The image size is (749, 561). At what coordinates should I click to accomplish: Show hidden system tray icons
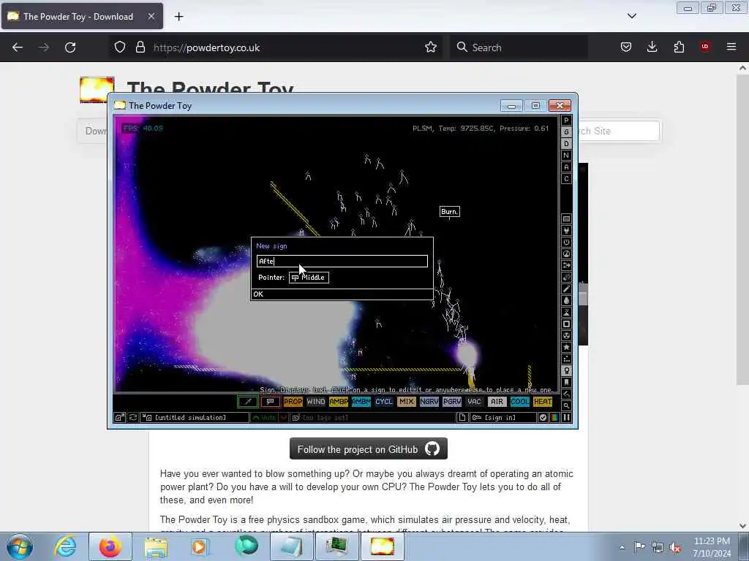pyautogui.click(x=622, y=548)
